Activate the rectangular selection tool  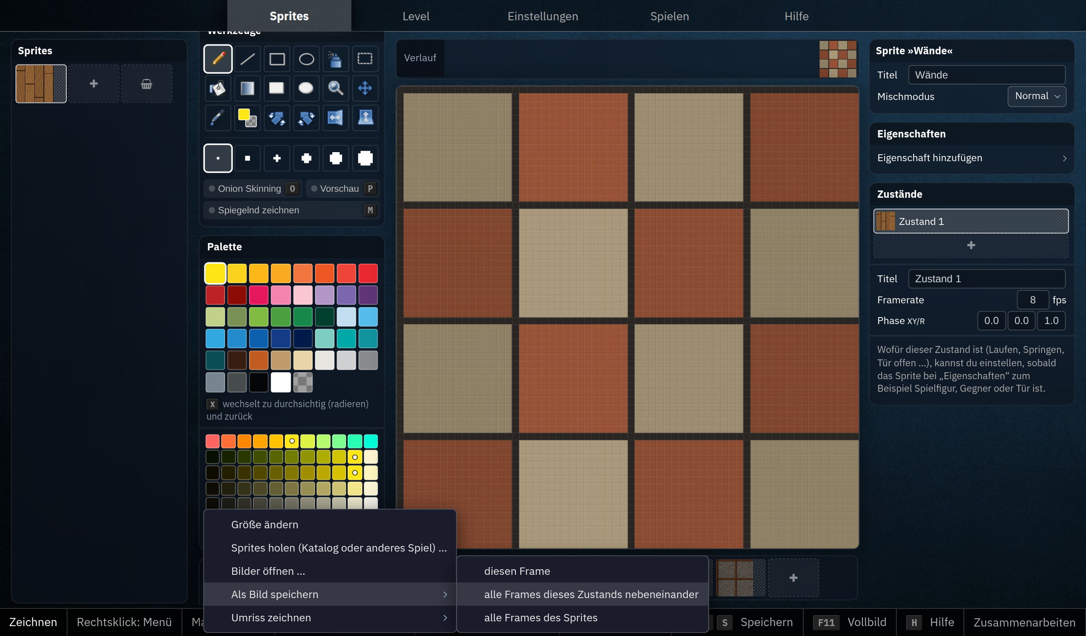[365, 59]
